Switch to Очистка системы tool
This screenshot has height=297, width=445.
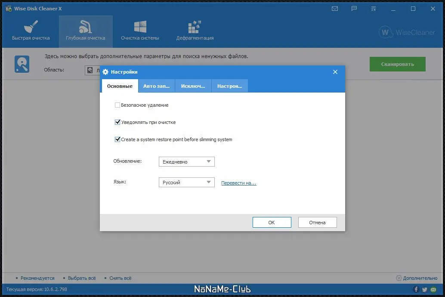[139, 31]
